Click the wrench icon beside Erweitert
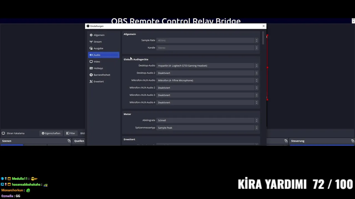This screenshot has width=355, height=199. pos(91,82)
